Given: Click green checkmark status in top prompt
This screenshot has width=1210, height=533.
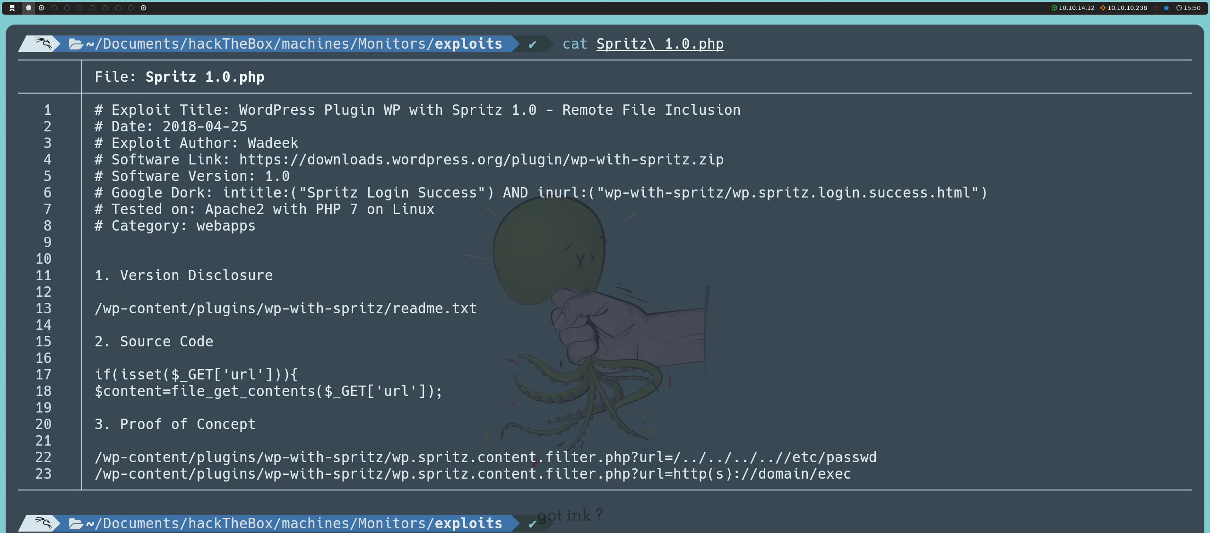Looking at the screenshot, I should 532,44.
